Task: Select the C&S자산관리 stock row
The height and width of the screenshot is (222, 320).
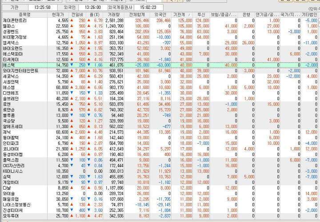Action: click(160, 166)
